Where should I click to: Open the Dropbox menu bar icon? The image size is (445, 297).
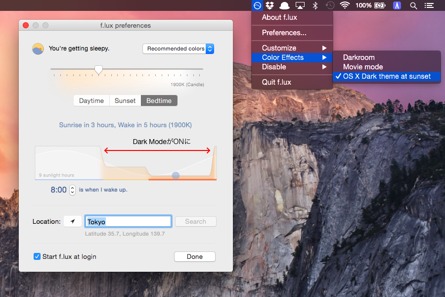click(269, 5)
